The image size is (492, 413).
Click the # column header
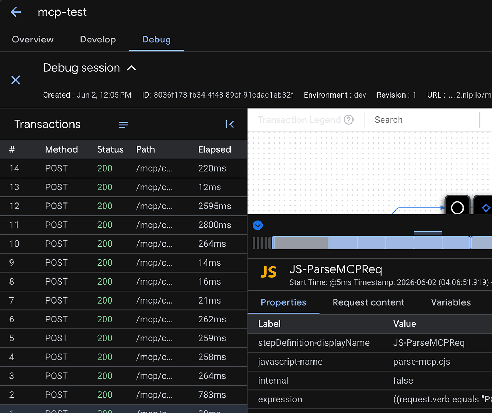coord(12,149)
